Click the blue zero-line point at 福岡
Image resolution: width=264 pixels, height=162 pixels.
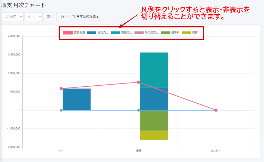click(139, 110)
